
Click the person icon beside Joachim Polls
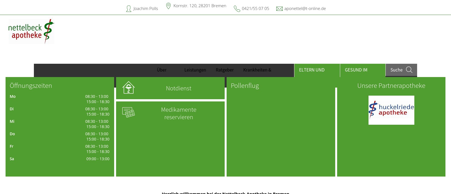tap(129, 9)
